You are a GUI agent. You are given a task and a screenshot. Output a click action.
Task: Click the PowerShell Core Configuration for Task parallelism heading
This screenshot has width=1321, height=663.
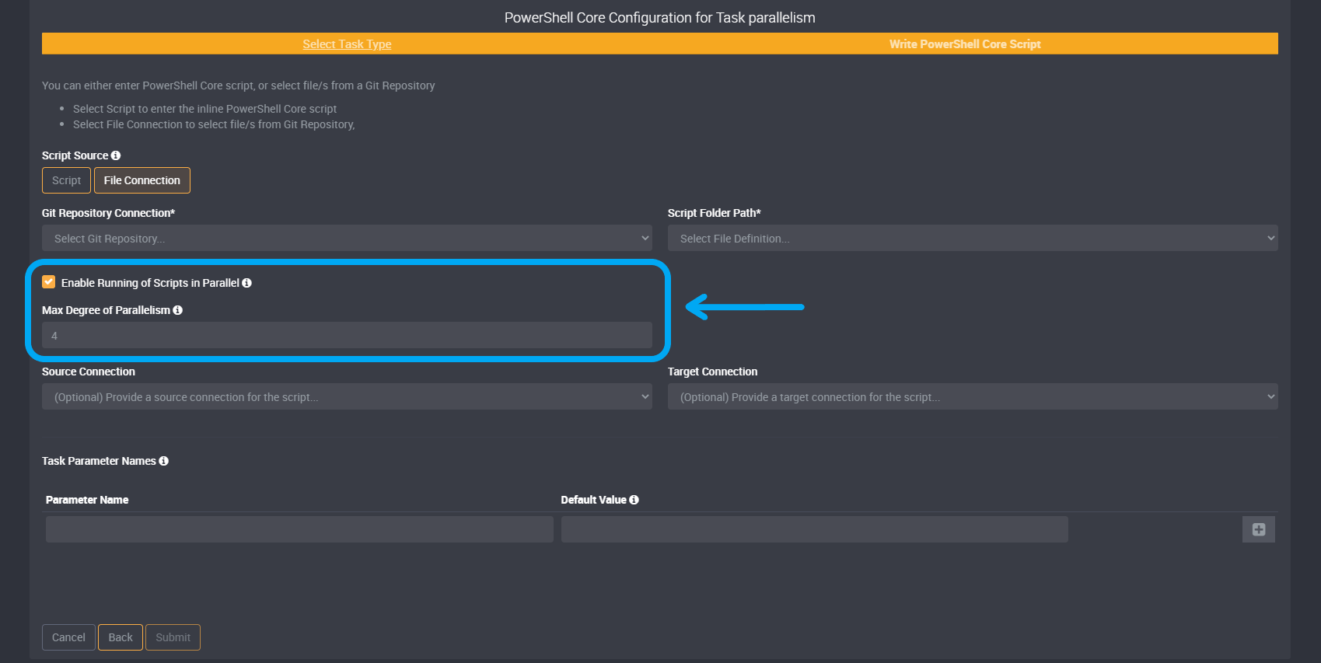point(660,18)
